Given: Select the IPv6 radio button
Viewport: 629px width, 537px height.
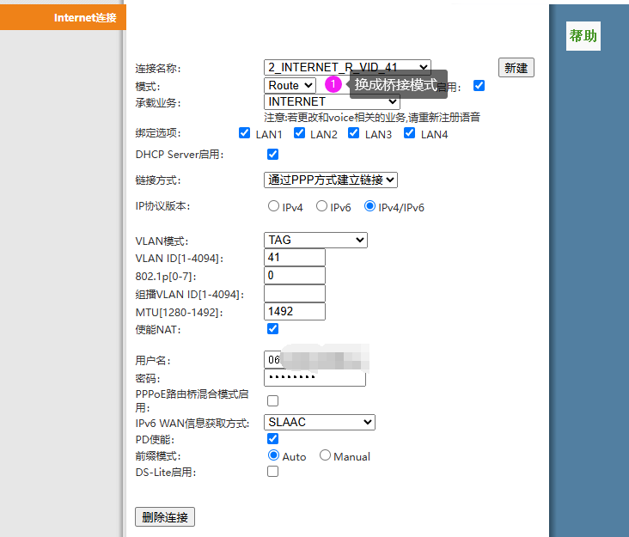Looking at the screenshot, I should click(322, 206).
